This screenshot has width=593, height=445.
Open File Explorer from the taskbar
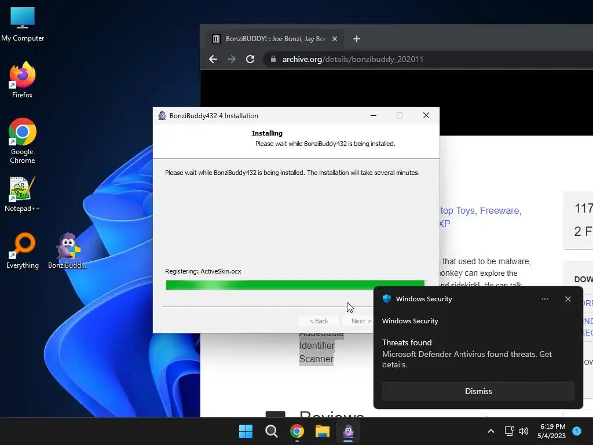[323, 431]
